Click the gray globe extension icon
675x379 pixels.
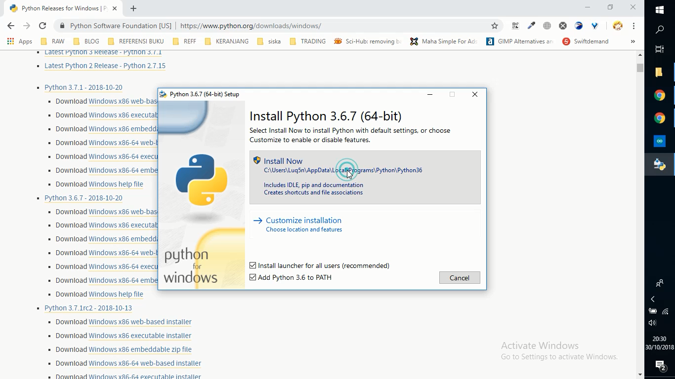(547, 26)
